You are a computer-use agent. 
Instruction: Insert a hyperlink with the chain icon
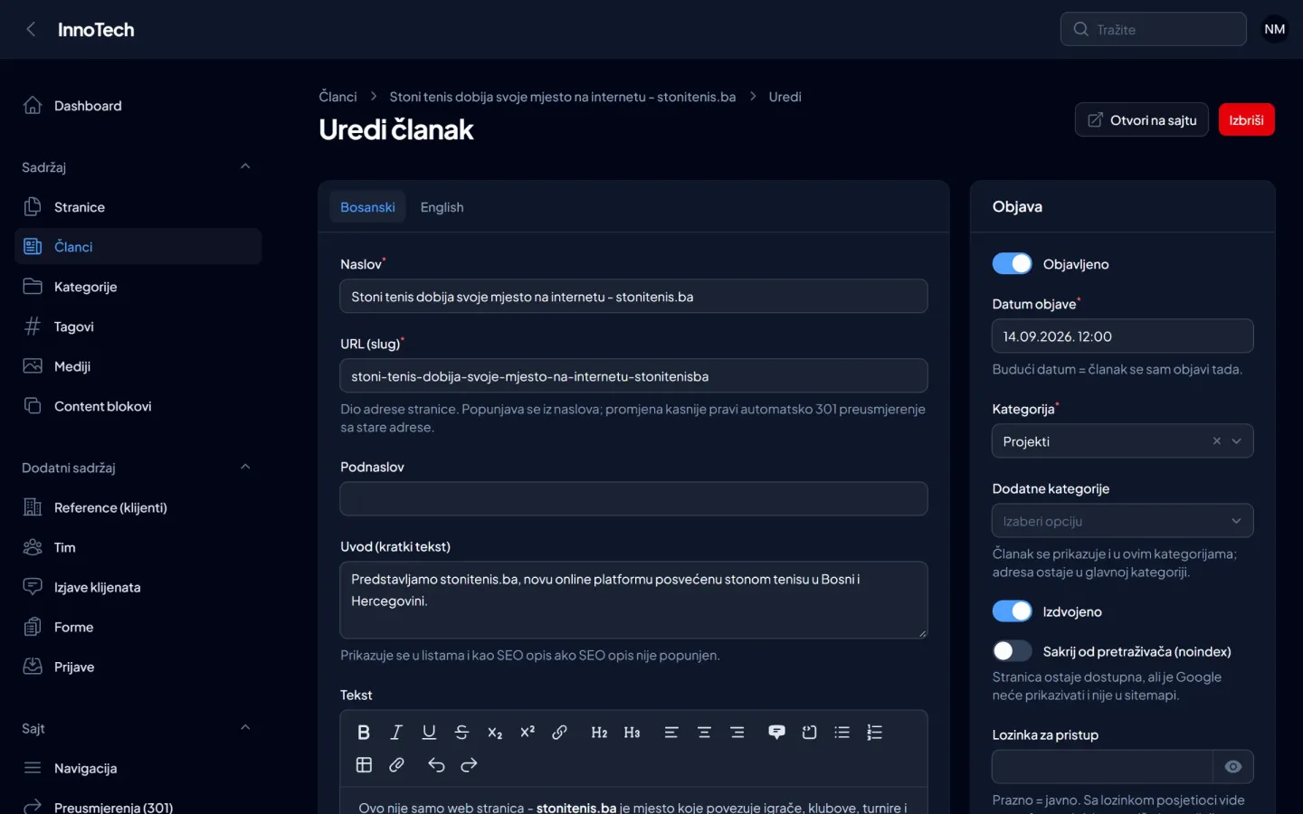point(560,733)
